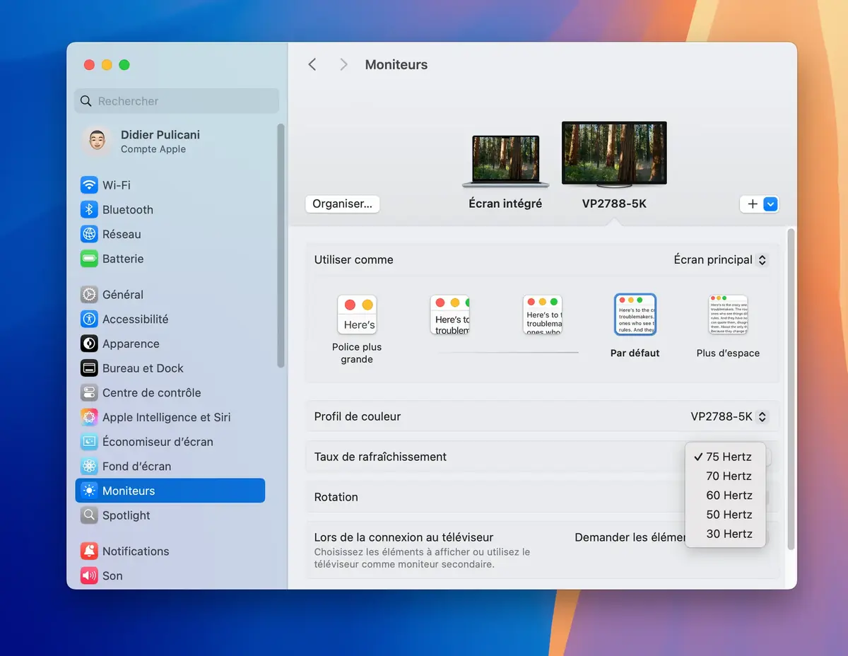Select 60 Hertz refresh rate
Screen dimensions: 848x656
[729, 495]
